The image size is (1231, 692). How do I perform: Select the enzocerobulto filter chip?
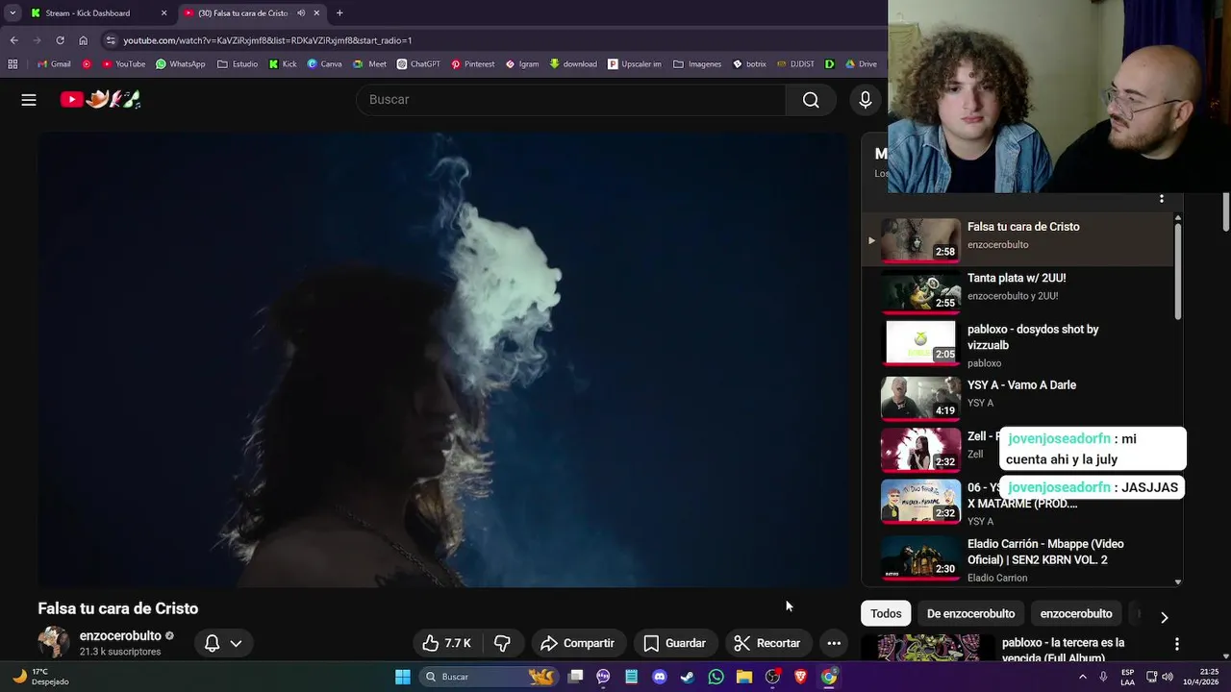point(1076,613)
